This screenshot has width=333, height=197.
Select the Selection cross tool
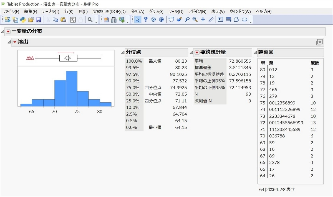tap(153, 20)
